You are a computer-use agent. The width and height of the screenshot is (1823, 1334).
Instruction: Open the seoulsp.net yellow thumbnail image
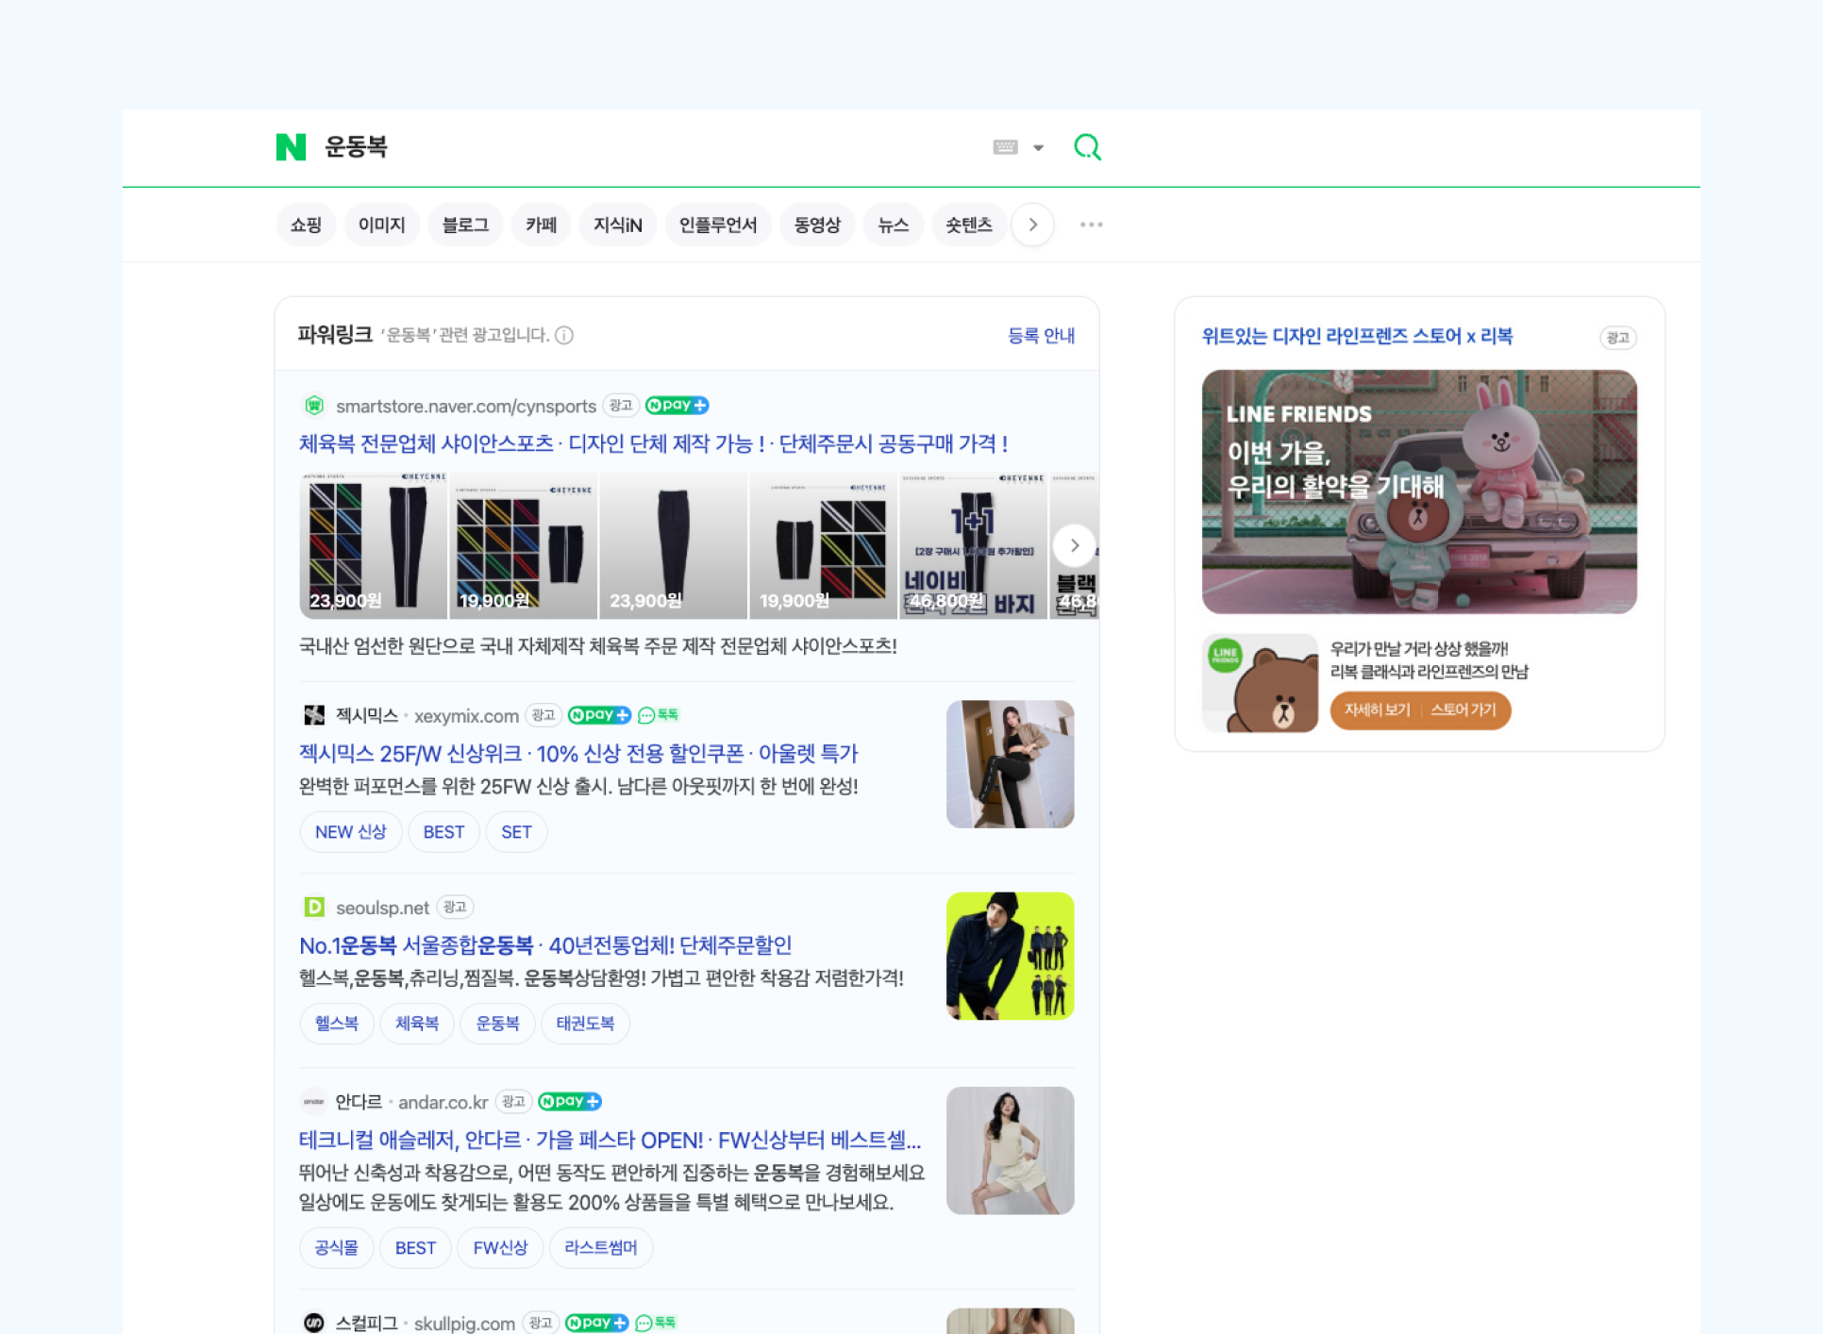1011,956
